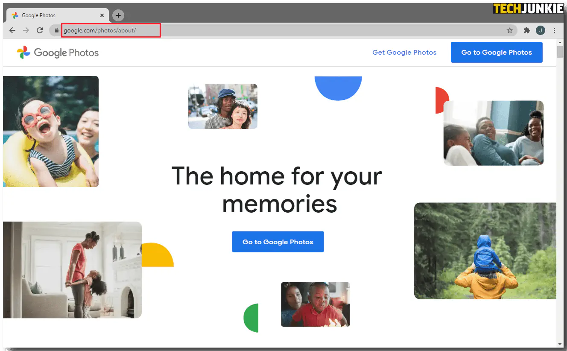Click the center Go to Google Photos button
The height and width of the screenshot is (351, 567).
[x=278, y=242]
